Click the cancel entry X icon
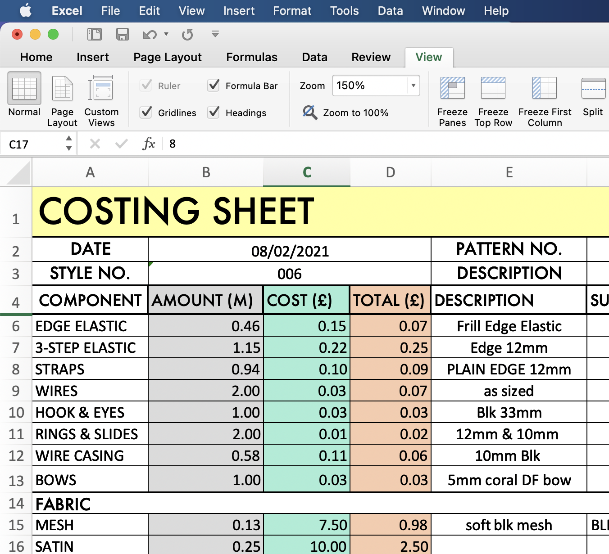Screen dimensions: 609x554 tap(95, 144)
